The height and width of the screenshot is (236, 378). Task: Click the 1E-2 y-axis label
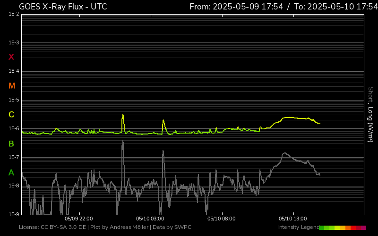14,14
